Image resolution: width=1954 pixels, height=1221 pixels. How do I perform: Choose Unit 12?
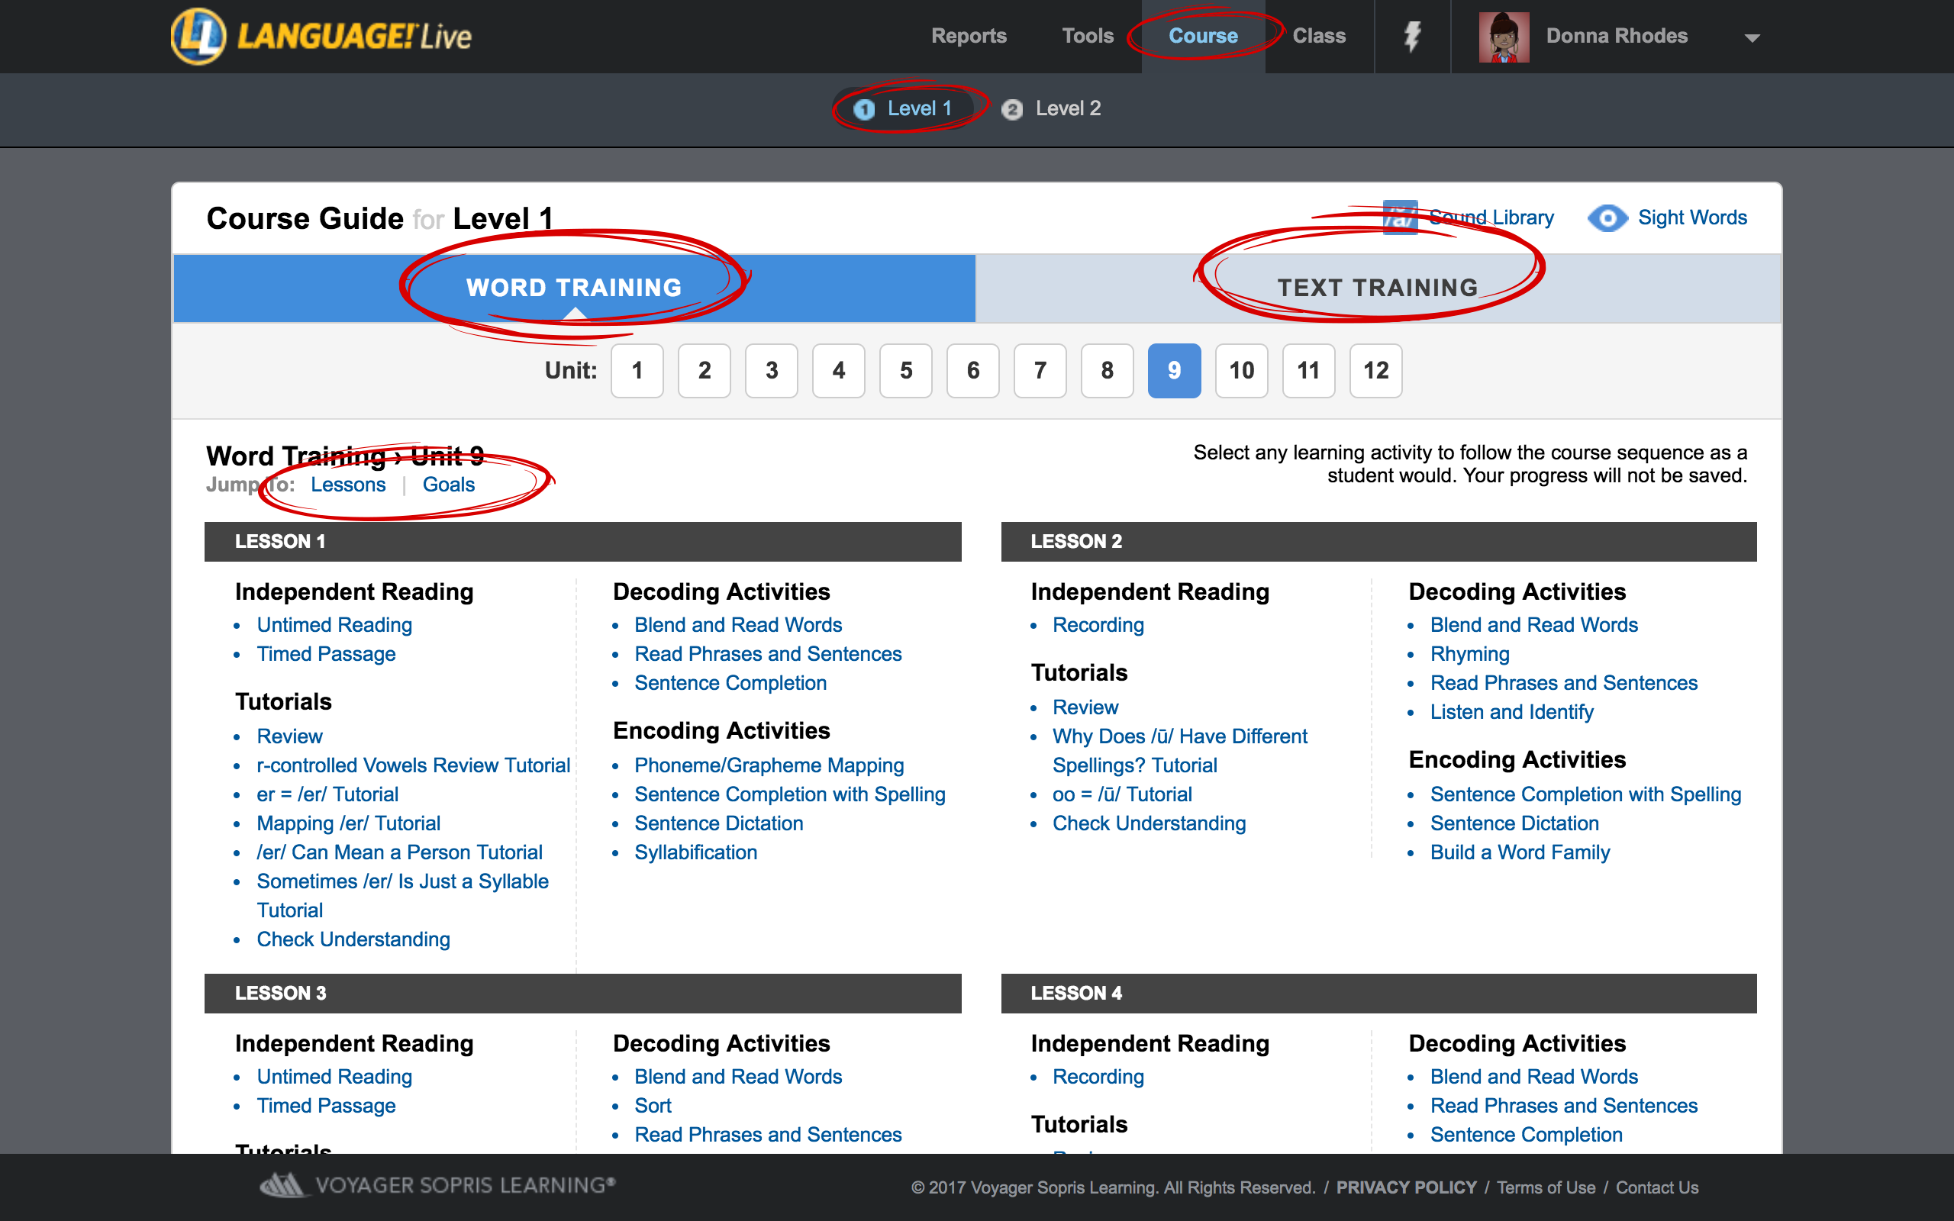tap(1376, 371)
